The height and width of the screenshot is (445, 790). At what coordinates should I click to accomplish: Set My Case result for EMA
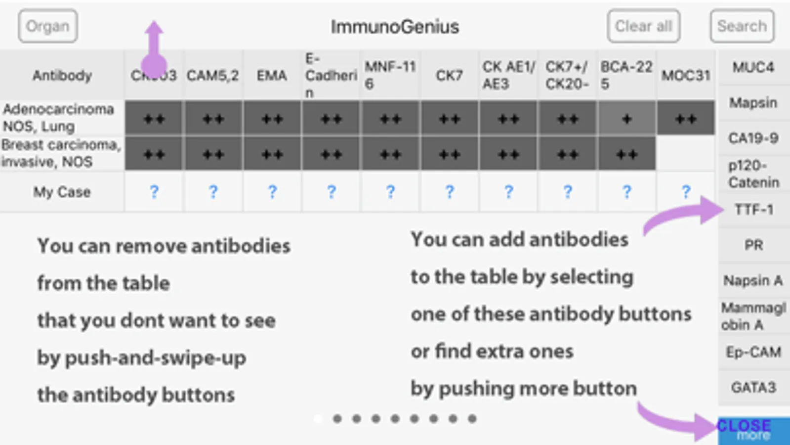[272, 192]
